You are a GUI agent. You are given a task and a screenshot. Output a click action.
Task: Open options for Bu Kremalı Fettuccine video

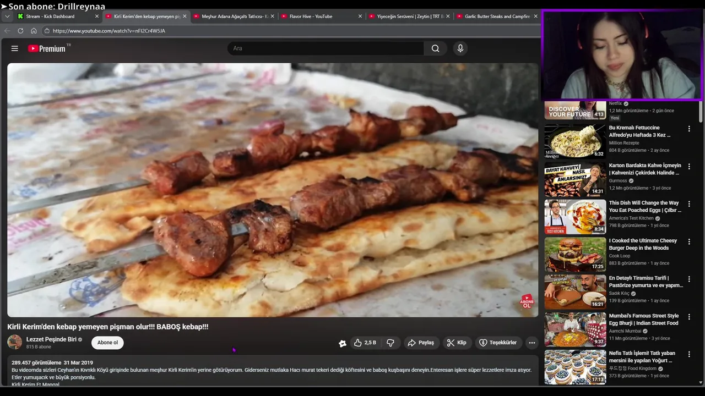689,129
